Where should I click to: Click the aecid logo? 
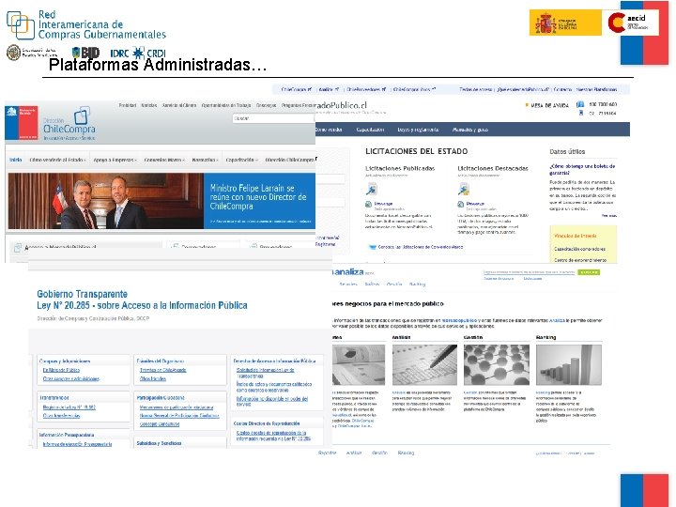(628, 22)
